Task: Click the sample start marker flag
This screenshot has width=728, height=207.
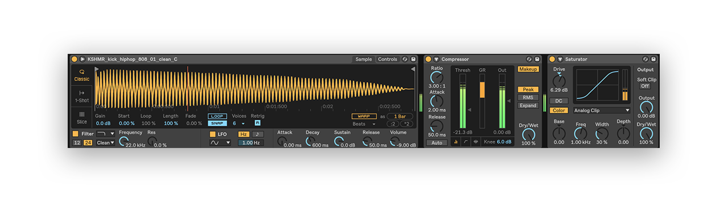Action: point(97,69)
